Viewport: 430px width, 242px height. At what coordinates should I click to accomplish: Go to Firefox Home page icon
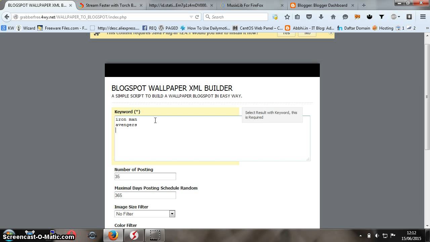(x=333, y=17)
